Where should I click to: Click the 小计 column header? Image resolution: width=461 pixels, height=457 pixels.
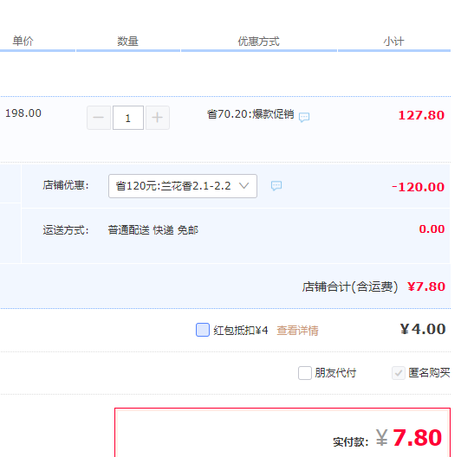[x=393, y=42]
